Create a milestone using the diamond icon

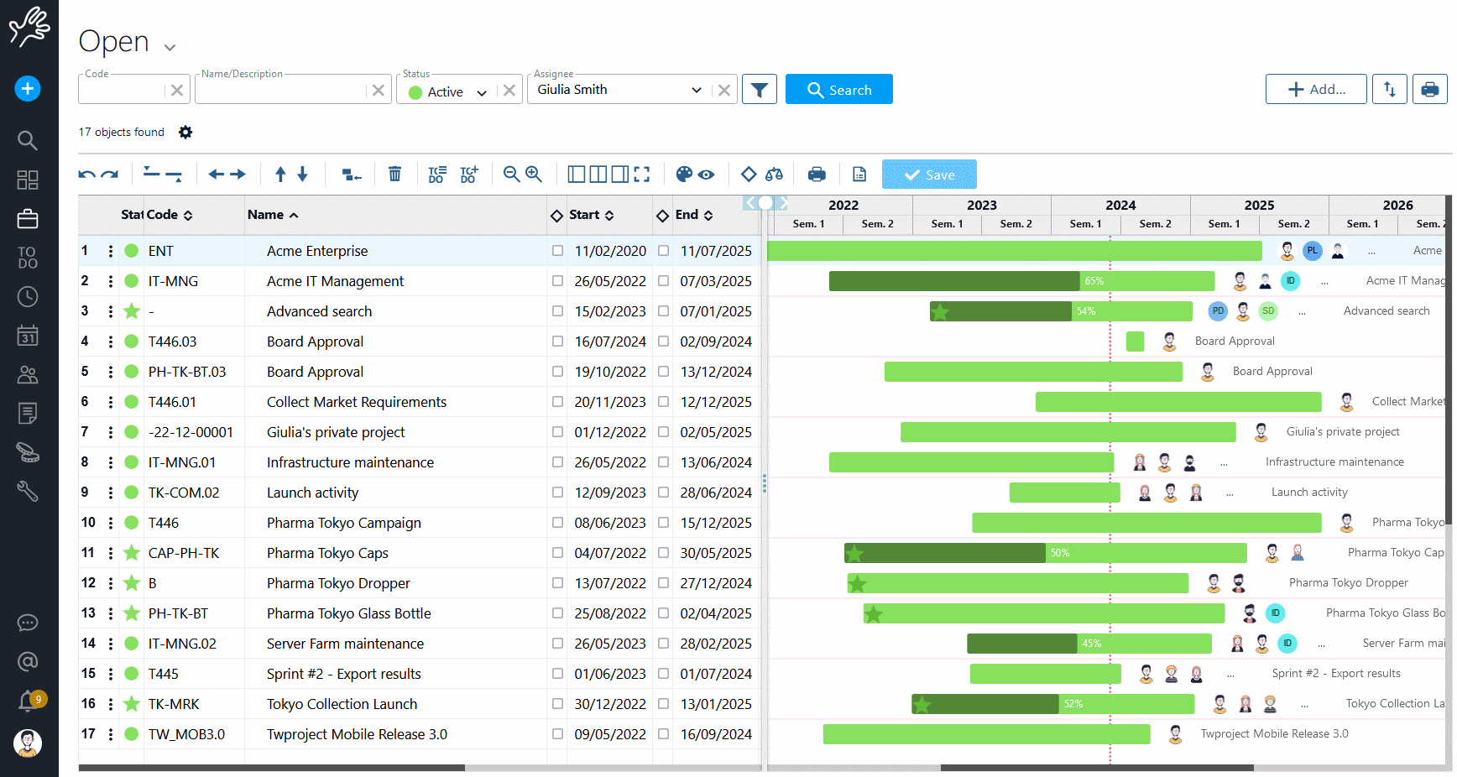click(749, 174)
